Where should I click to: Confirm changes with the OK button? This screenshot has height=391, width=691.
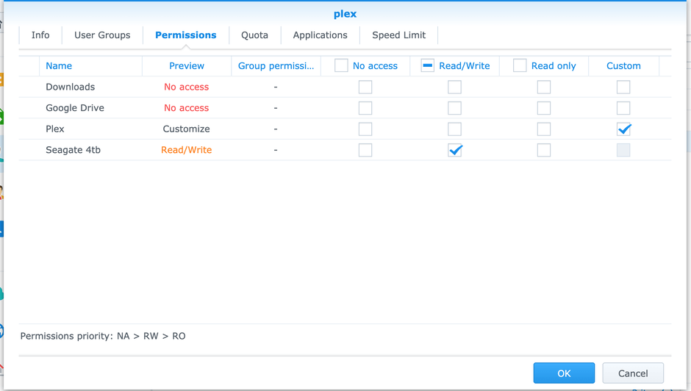tap(564, 373)
